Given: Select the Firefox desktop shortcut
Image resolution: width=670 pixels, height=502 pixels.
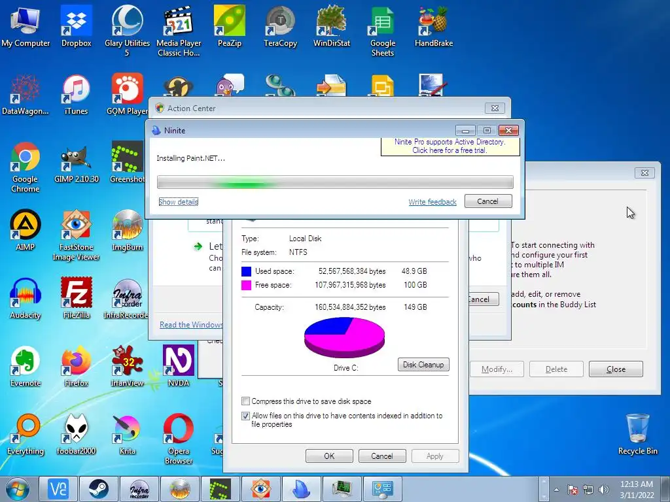Looking at the screenshot, I should (x=76, y=366).
